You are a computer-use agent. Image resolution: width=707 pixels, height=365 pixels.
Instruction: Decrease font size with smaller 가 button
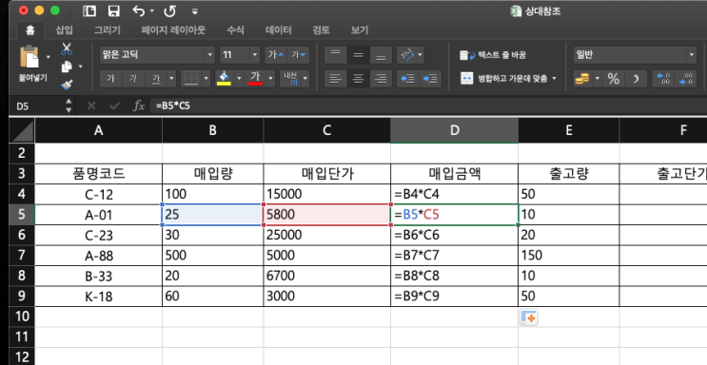298,55
